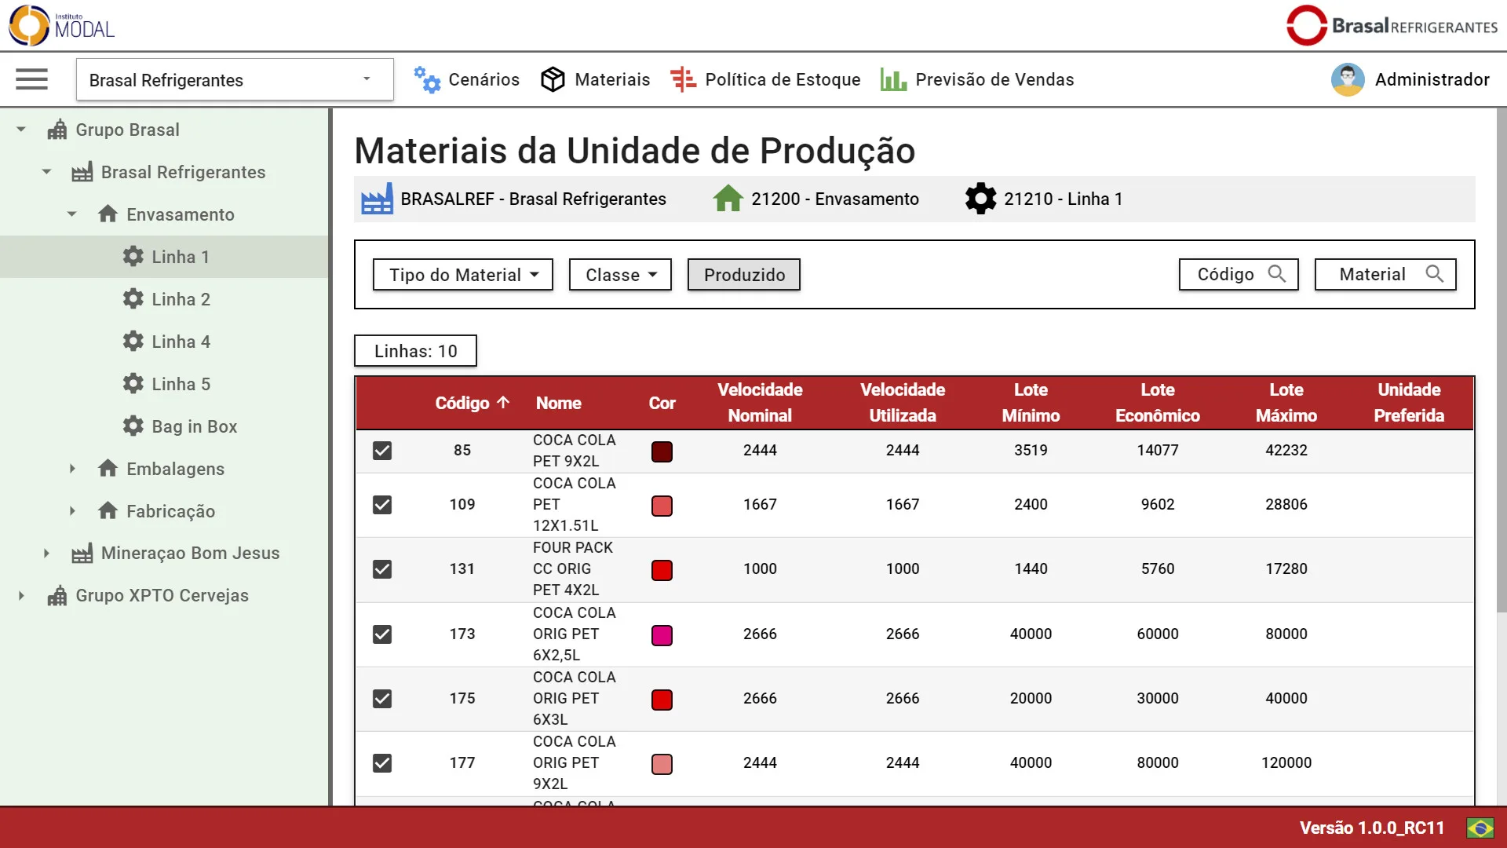Image resolution: width=1507 pixels, height=848 pixels.
Task: Uncheck the checkbox for code 175
Action: pyautogui.click(x=382, y=699)
